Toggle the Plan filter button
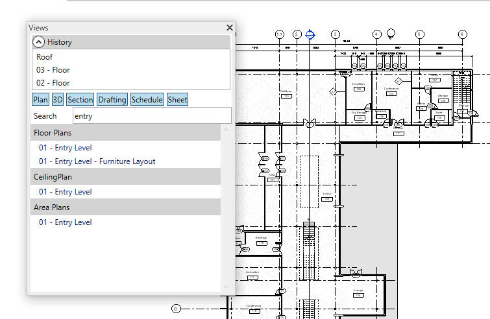490x319 pixels. click(41, 100)
